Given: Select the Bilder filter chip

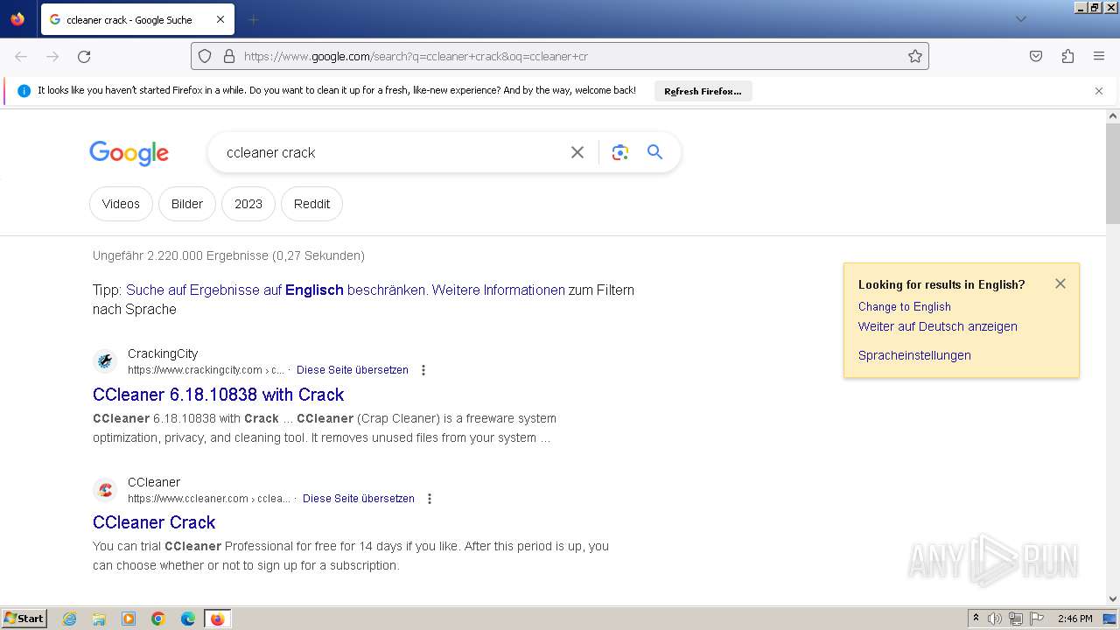Looking at the screenshot, I should (187, 204).
